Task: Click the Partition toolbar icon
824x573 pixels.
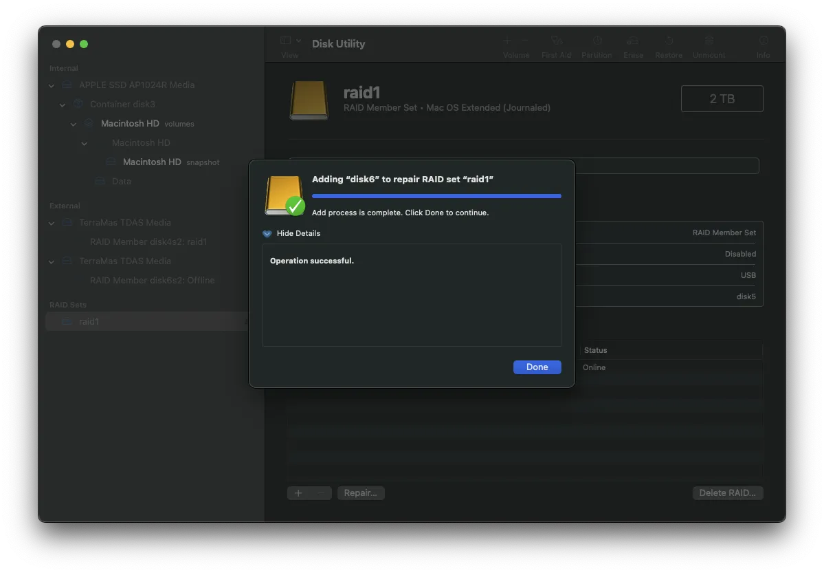Action: click(597, 41)
